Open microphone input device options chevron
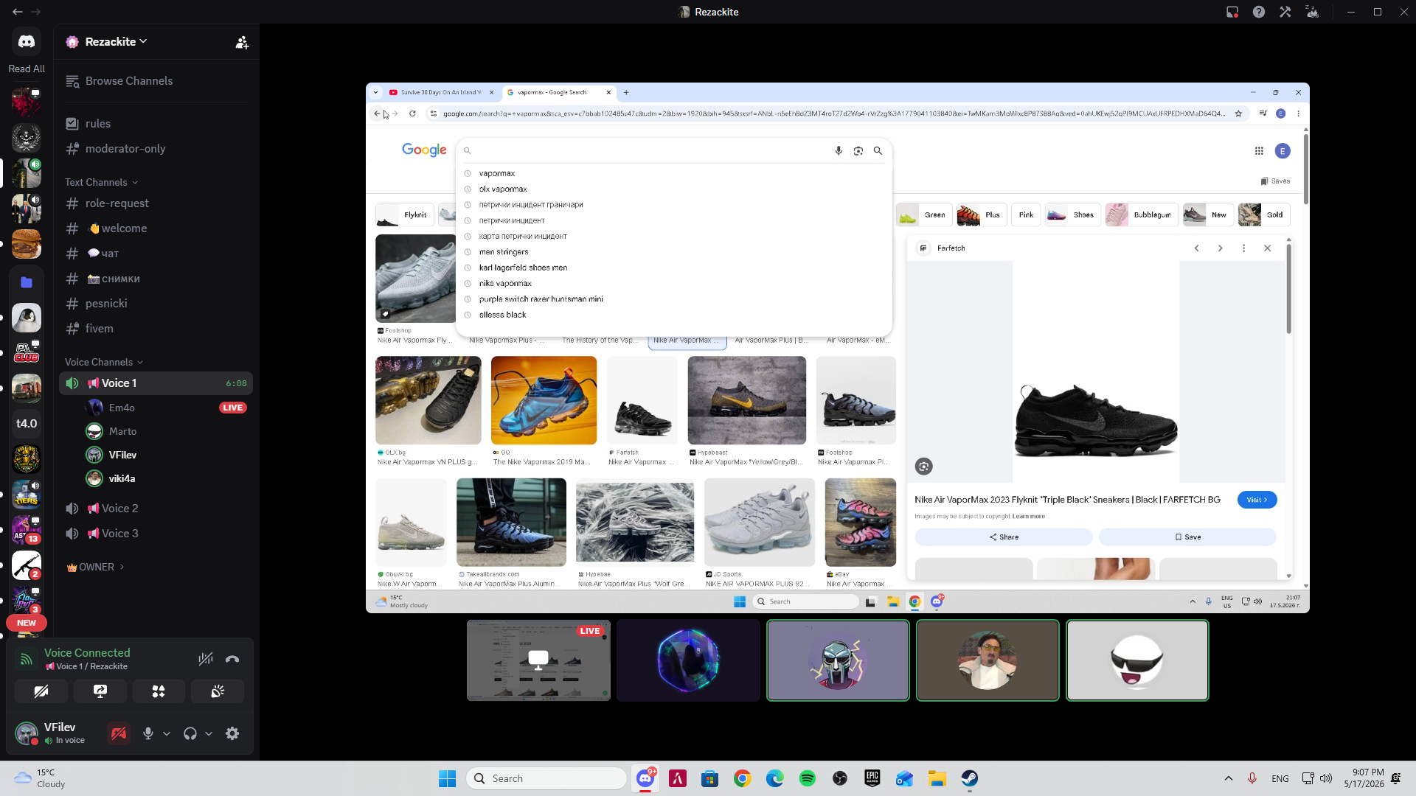The image size is (1416, 796). tap(167, 733)
